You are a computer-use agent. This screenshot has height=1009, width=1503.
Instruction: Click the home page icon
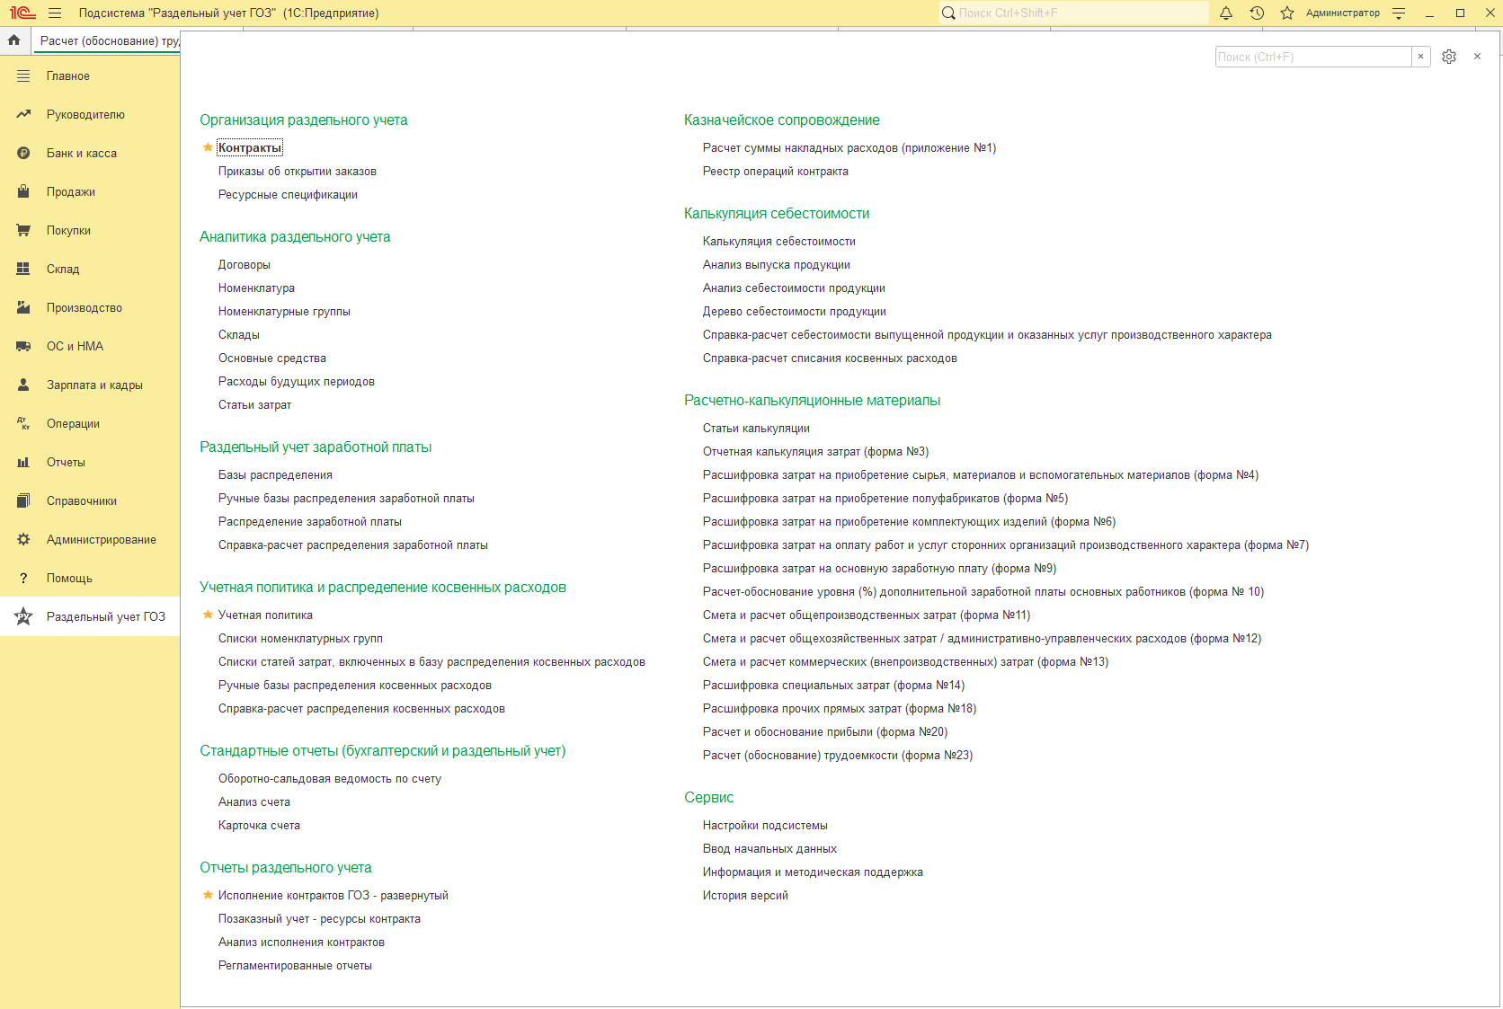pyautogui.click(x=14, y=40)
